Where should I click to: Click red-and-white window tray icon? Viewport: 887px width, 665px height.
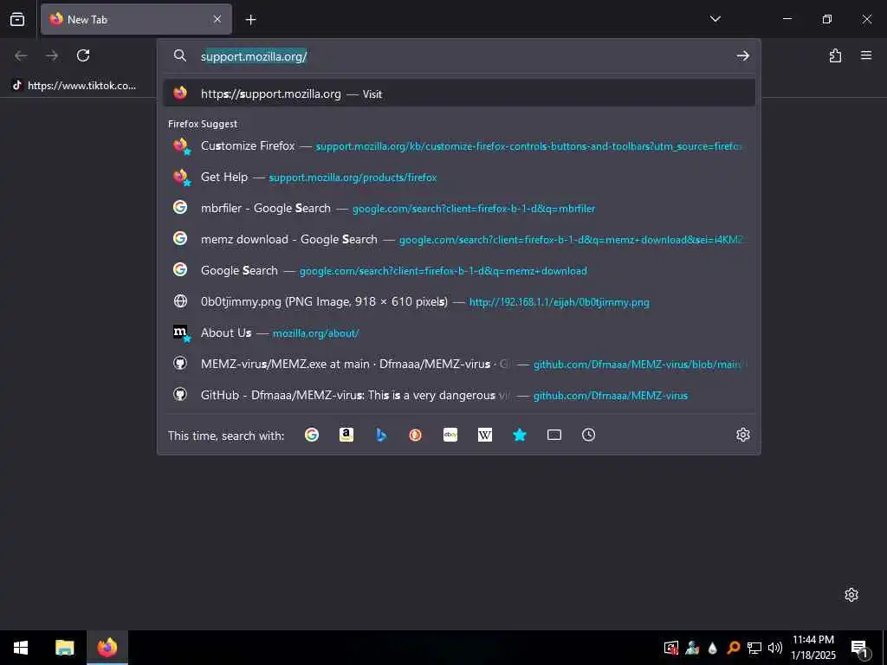pos(671,648)
